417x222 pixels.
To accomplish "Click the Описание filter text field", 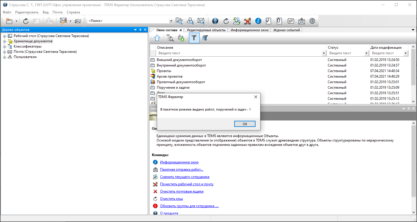I will pos(239,53).
